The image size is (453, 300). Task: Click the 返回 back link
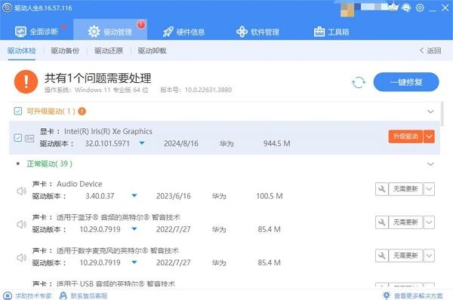(430, 51)
